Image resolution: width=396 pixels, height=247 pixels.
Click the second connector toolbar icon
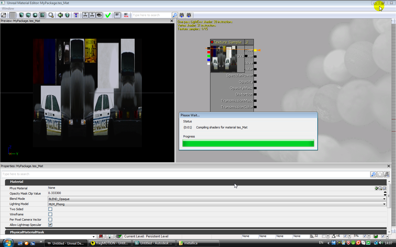[92, 15]
